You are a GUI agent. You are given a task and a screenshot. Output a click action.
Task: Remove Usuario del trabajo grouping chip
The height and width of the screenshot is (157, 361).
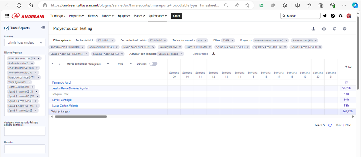[x=181, y=54]
